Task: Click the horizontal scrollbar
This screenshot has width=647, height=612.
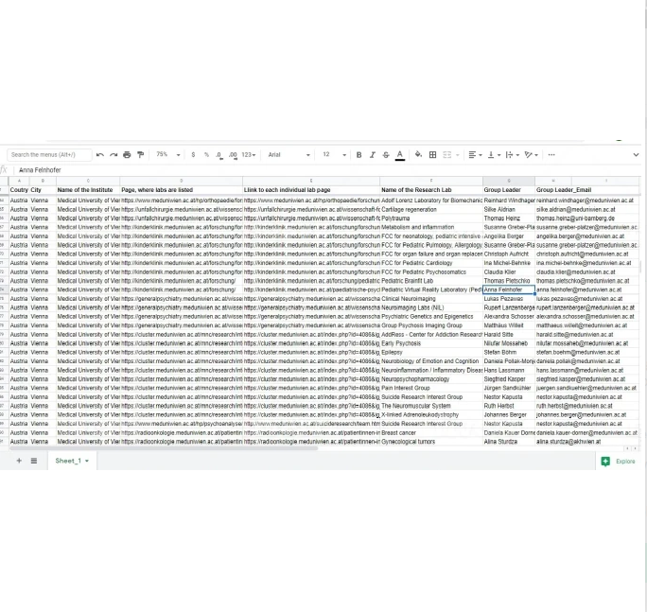Action: pyautogui.click(x=164, y=448)
